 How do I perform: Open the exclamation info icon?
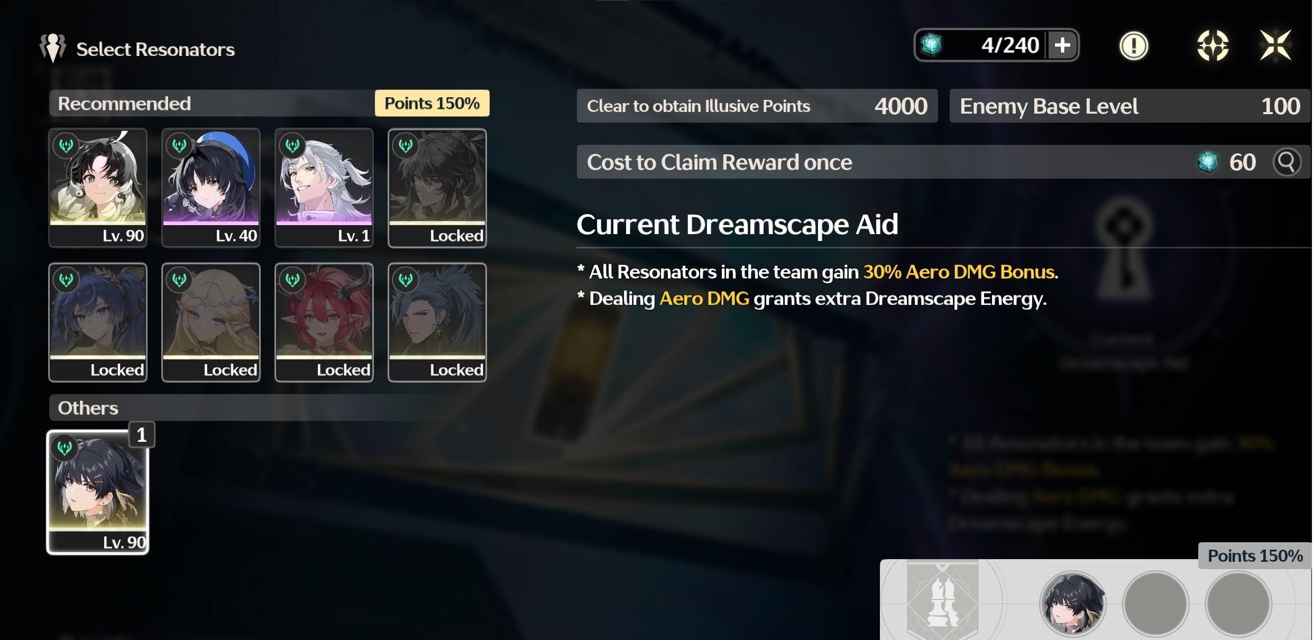[x=1133, y=46]
